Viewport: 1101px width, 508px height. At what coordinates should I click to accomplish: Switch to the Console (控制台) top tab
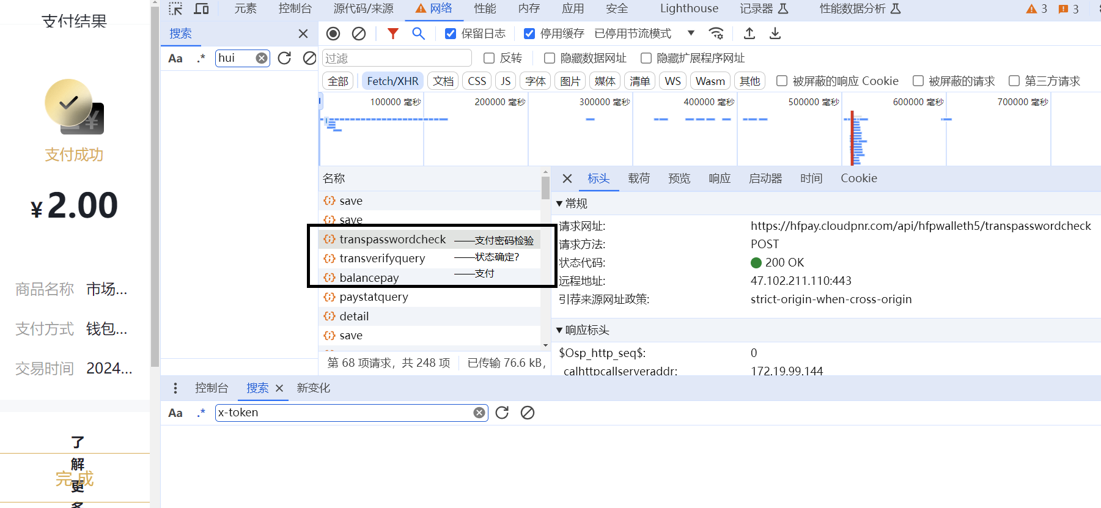tap(295, 9)
